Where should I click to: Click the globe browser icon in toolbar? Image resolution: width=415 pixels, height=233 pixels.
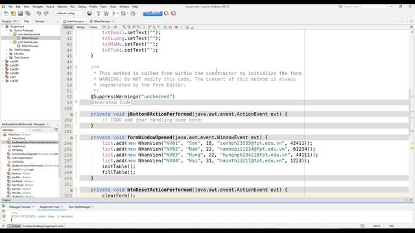(89, 13)
